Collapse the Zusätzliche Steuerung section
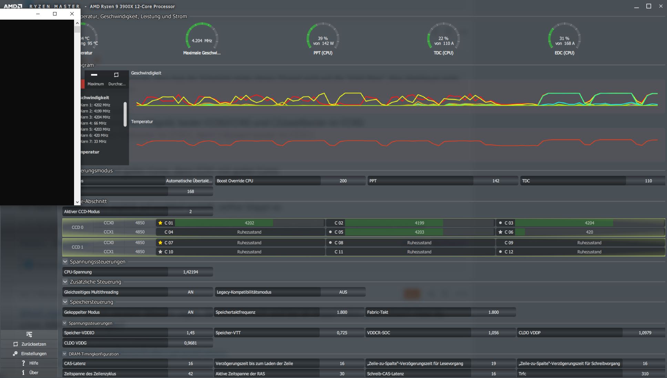667x378 pixels. pyautogui.click(x=65, y=282)
